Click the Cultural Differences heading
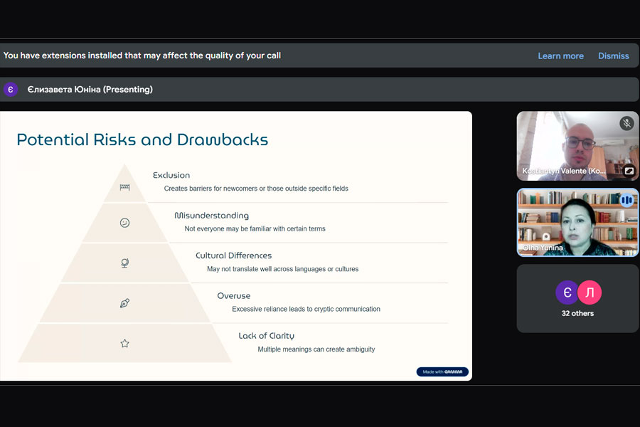The height and width of the screenshot is (427, 640). coord(233,255)
